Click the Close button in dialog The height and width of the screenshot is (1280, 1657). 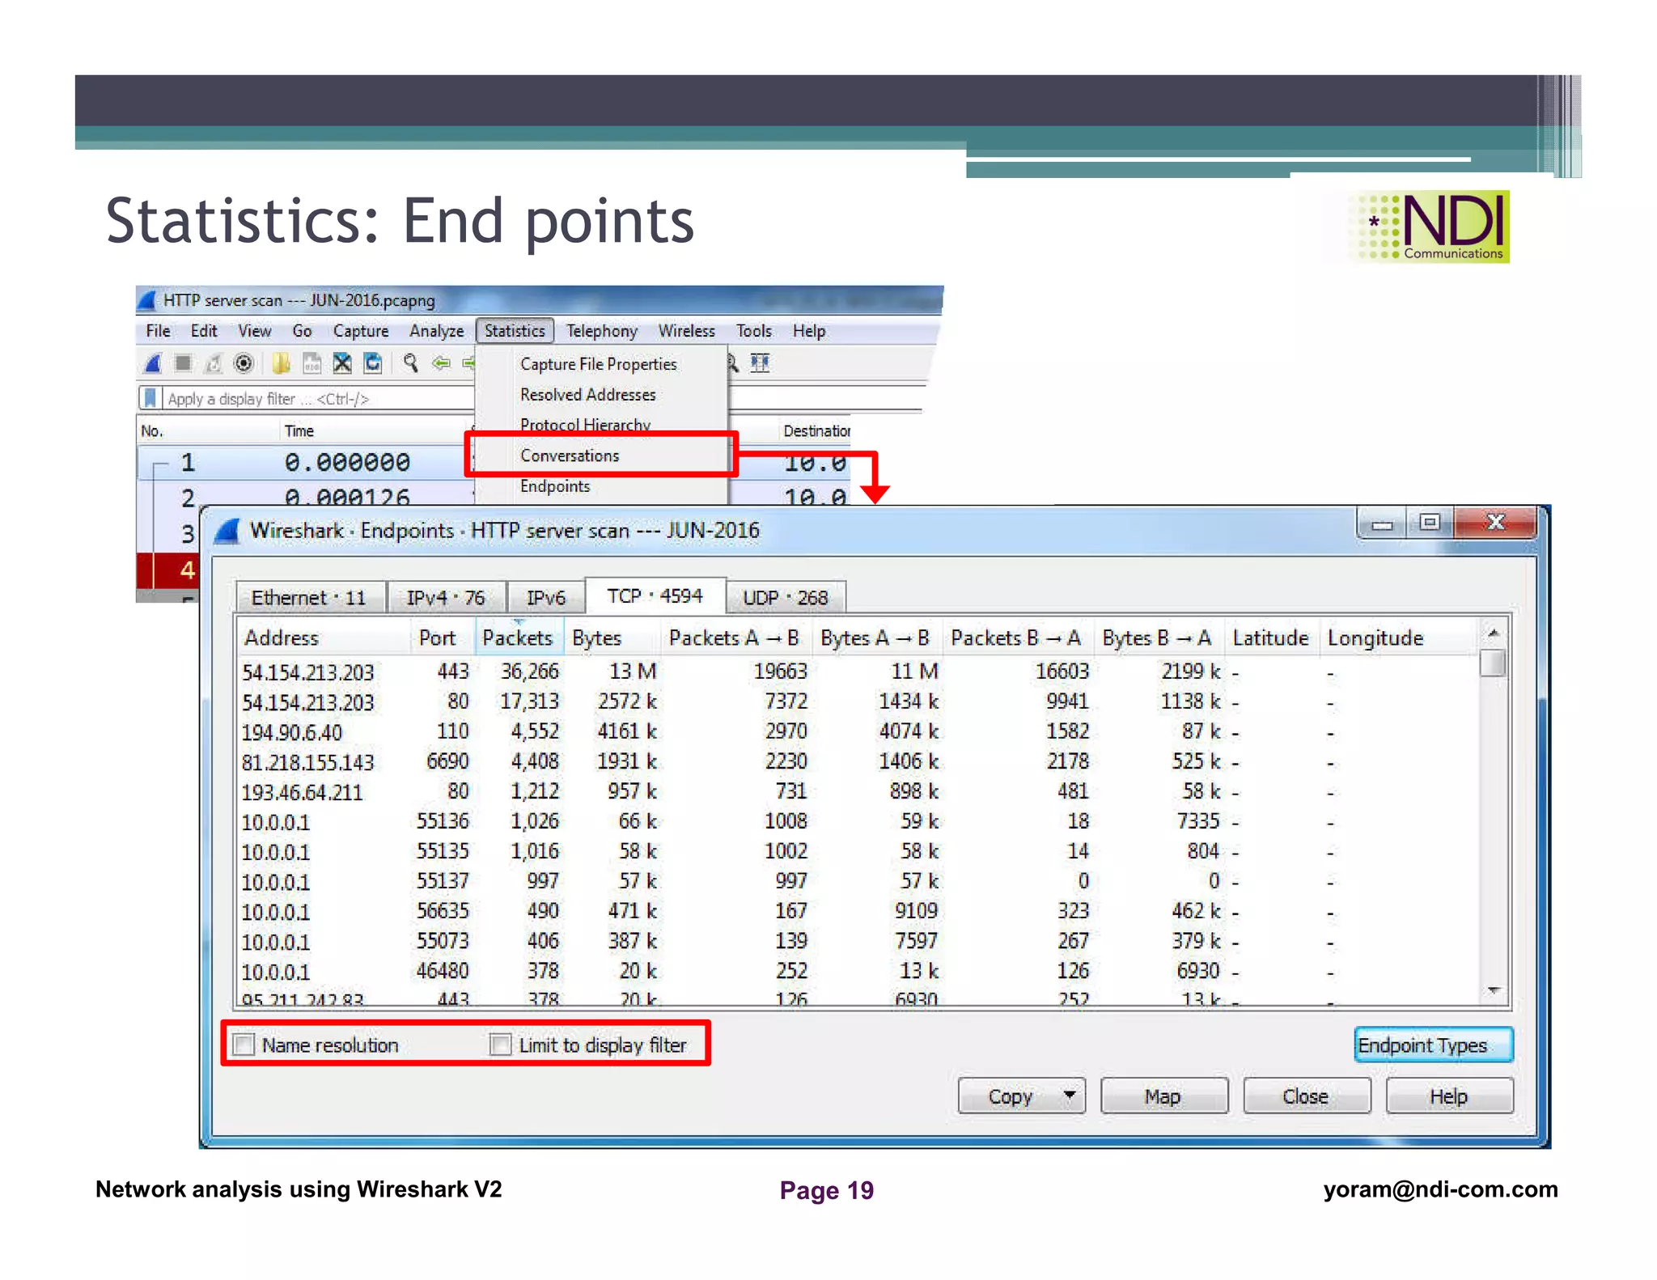pyautogui.click(x=1306, y=1096)
